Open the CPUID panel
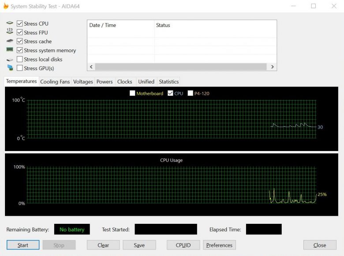The width and height of the screenshot is (344, 256). pos(183,245)
